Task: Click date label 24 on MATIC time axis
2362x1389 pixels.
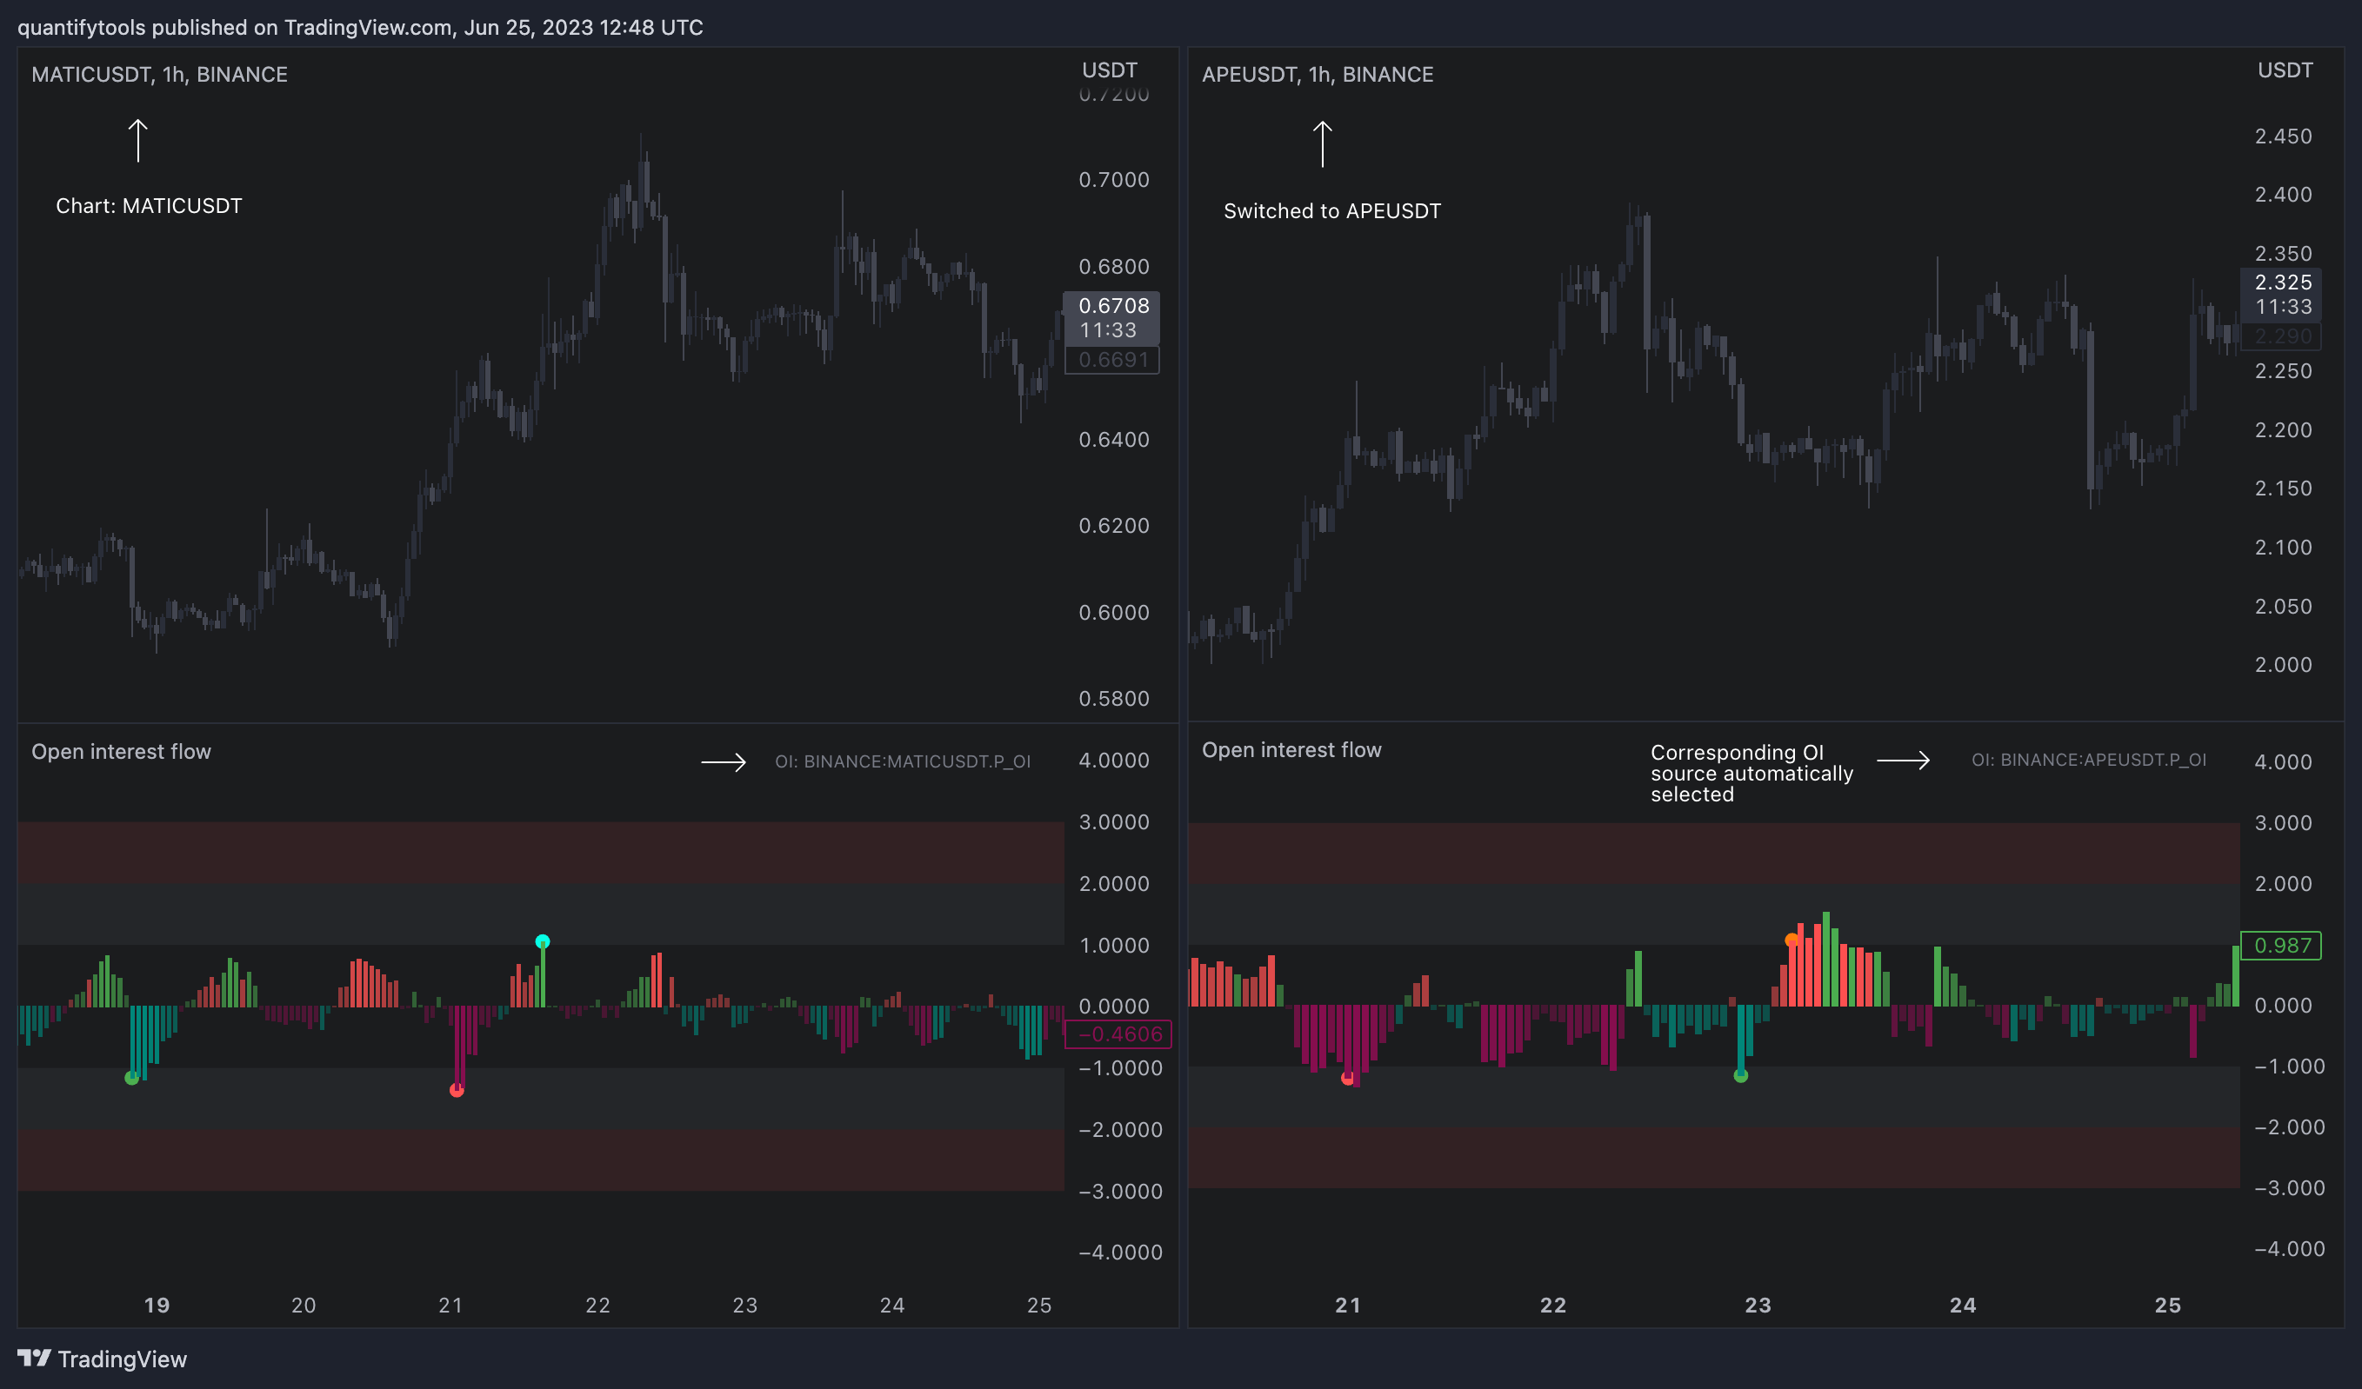Action: coord(891,1305)
